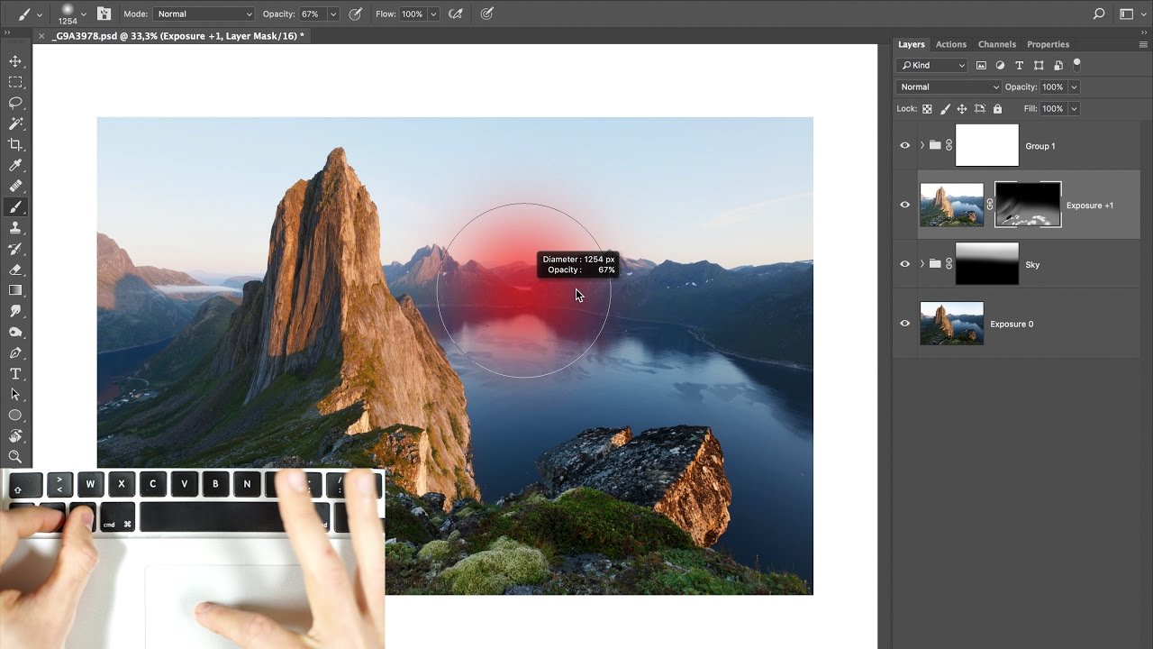Image resolution: width=1153 pixels, height=649 pixels.
Task: Switch to the Layers tab
Action: point(911,44)
